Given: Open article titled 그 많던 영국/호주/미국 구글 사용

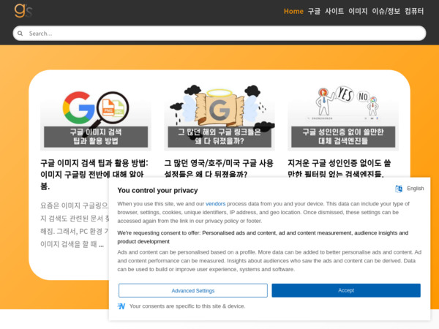Looking at the screenshot, I should [219, 168].
